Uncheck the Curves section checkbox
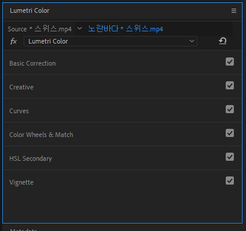This screenshot has height=231, width=246. coord(230,109)
